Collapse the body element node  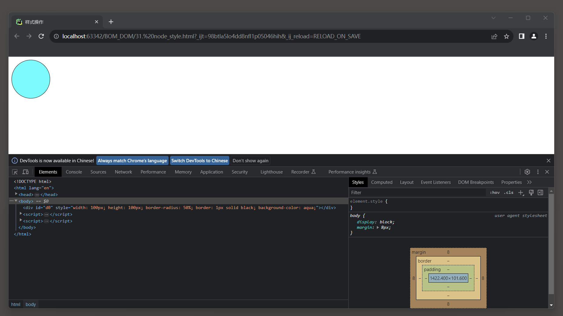tap(16, 201)
